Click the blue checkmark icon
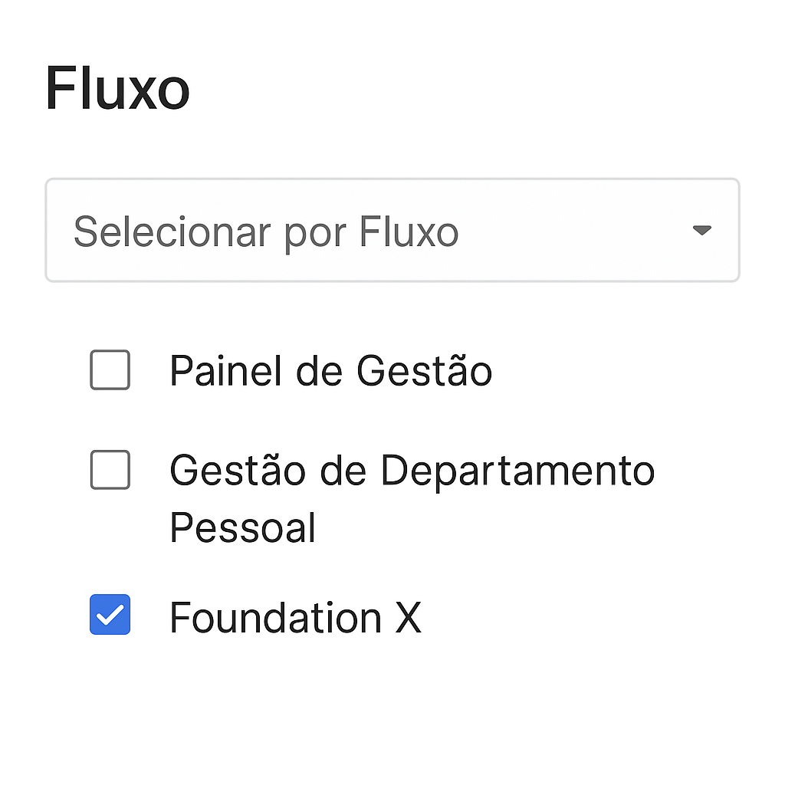The height and width of the screenshot is (785, 785). coord(110,615)
